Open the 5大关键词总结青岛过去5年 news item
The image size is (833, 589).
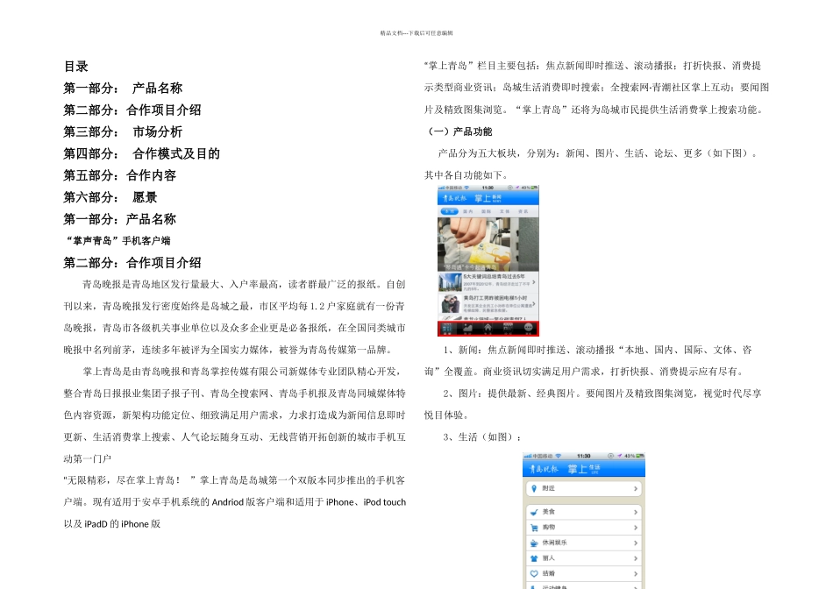(x=488, y=282)
